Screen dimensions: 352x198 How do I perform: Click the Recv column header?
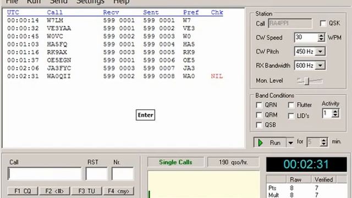[111, 12]
